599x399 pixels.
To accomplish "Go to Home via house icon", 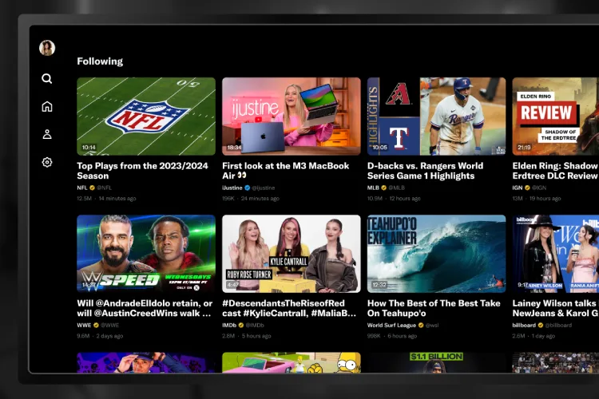I will click(x=47, y=106).
